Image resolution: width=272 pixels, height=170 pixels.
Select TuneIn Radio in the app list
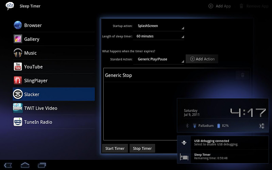(x=54, y=122)
